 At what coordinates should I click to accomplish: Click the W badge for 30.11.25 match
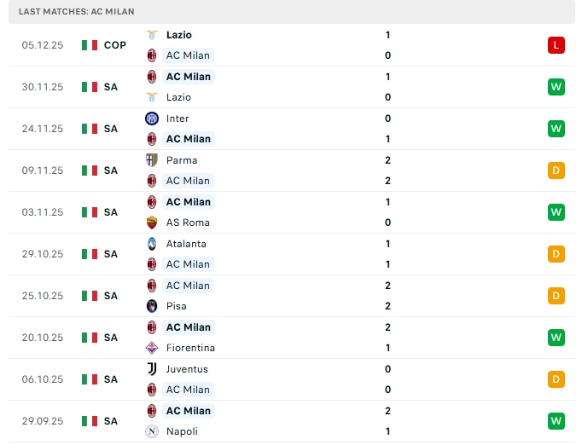[x=556, y=87]
